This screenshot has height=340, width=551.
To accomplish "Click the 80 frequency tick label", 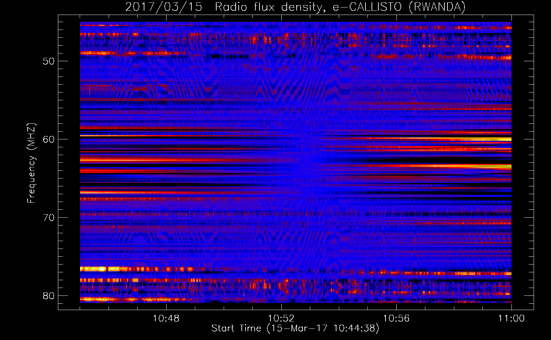I will 49,296.
